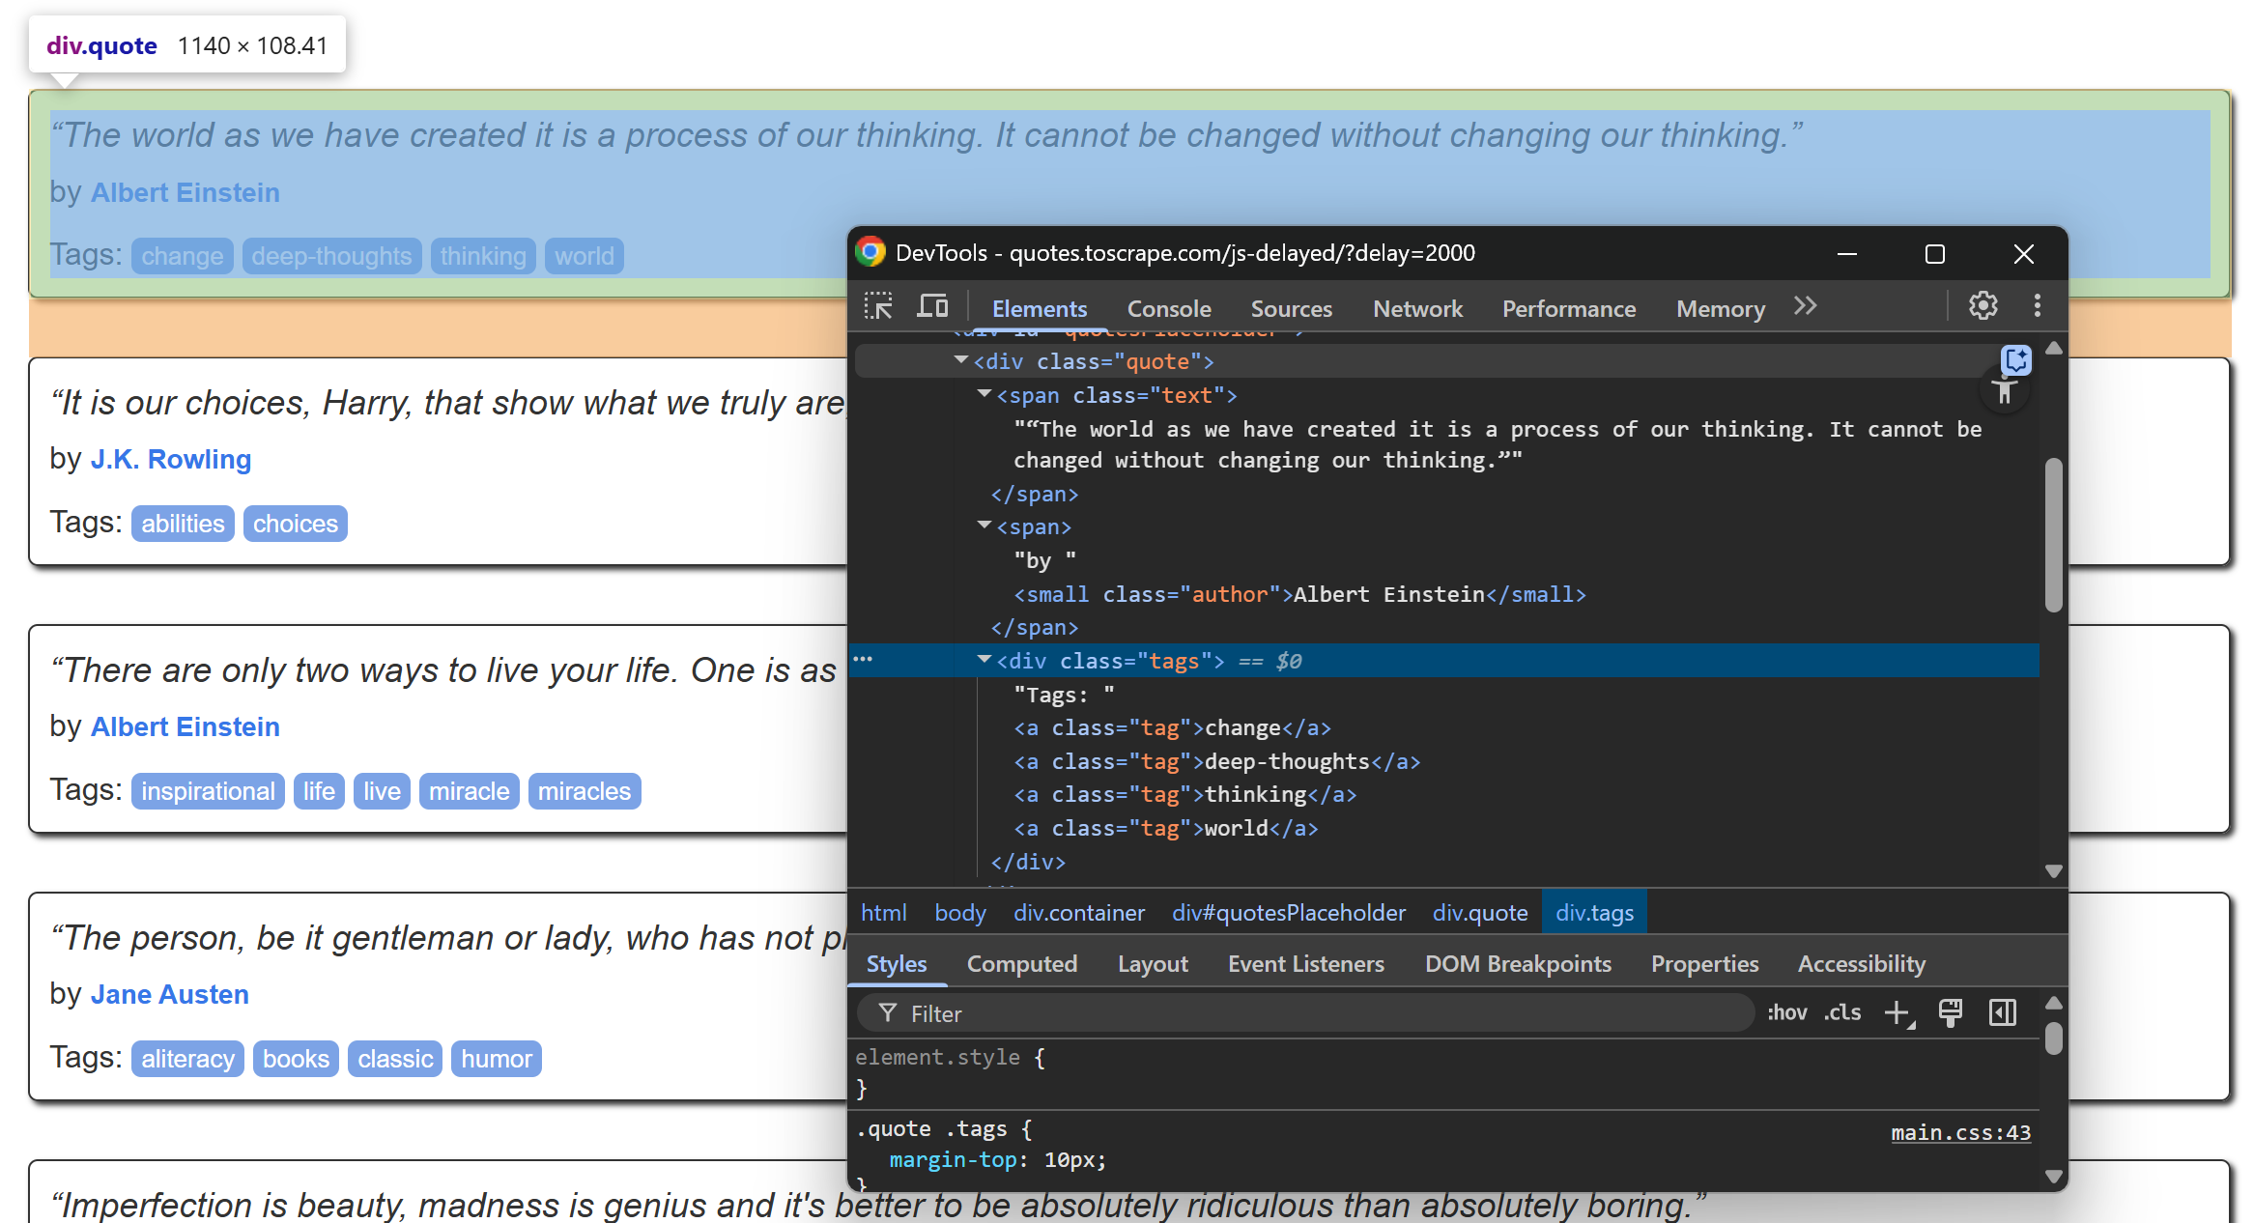Open DevTools settings gear
Image resolution: width=2254 pixels, height=1223 pixels.
coord(1983,306)
